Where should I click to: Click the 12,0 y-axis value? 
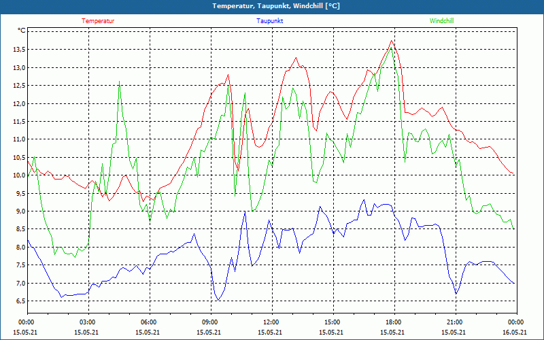[x=19, y=104]
